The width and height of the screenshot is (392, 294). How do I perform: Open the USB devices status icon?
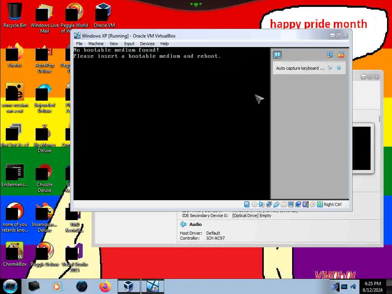(x=276, y=204)
